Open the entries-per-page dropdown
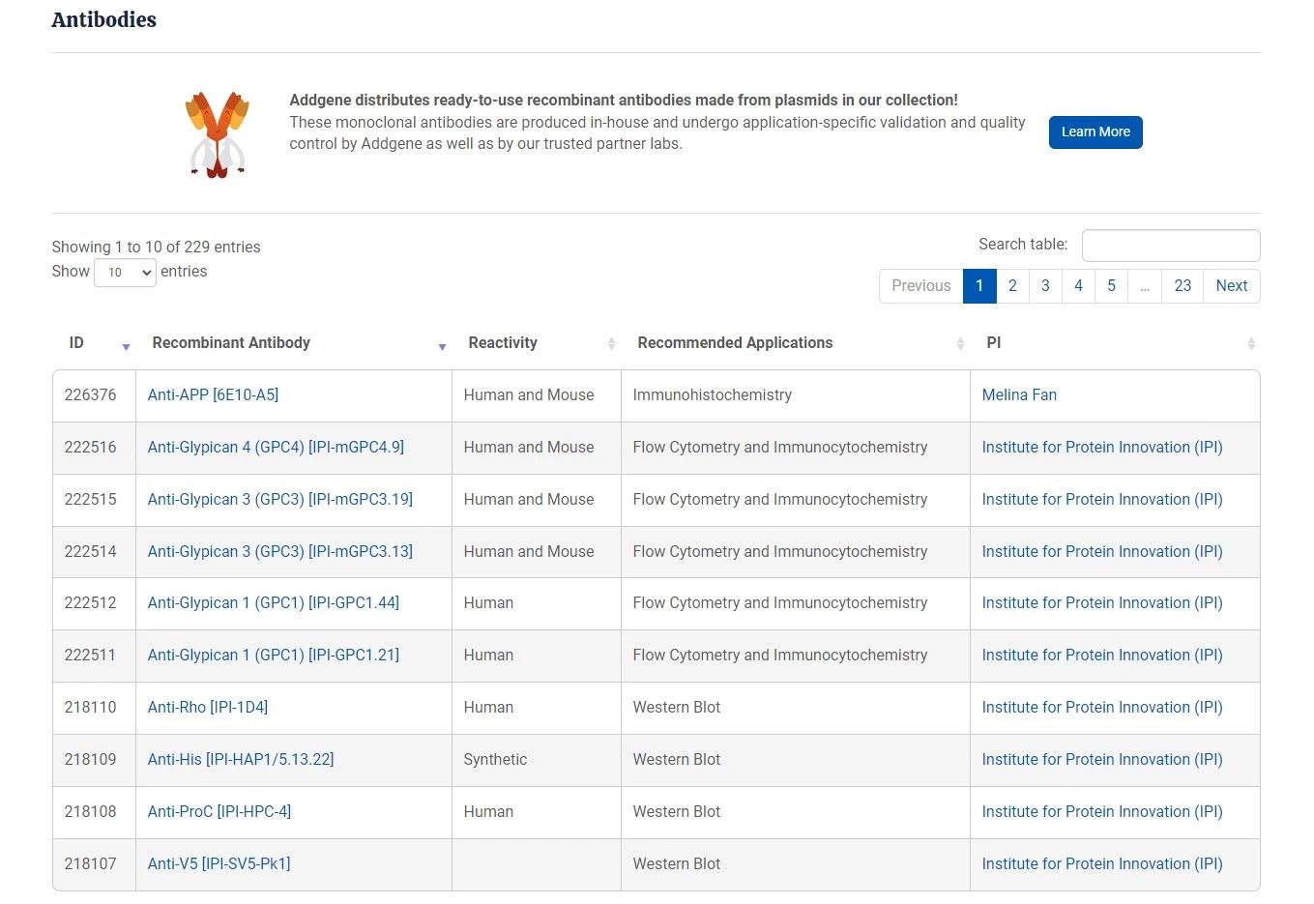This screenshot has height=904, width=1314. 125,273
